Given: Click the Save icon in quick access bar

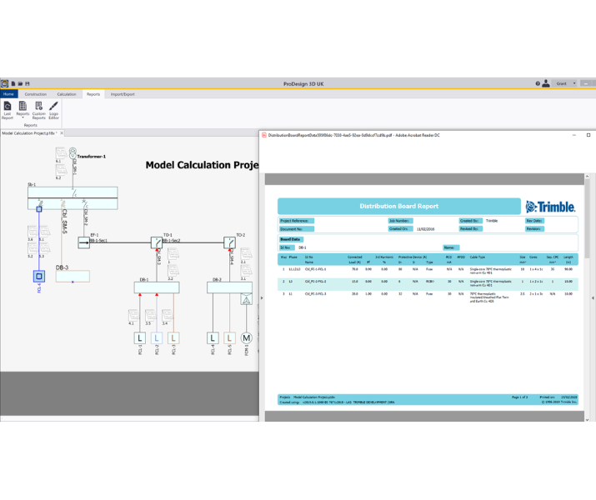Looking at the screenshot, I should (x=28, y=83).
